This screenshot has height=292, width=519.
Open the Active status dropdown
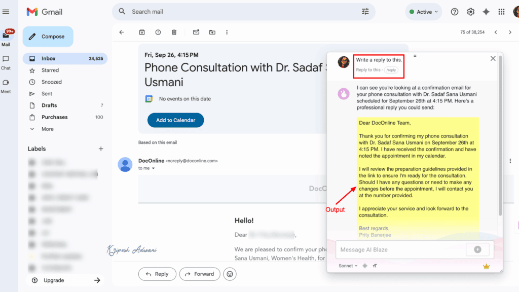423,11
